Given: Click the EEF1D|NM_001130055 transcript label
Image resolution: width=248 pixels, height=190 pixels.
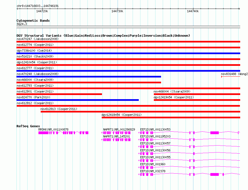Looking at the screenshot, I should pos(155,157).
